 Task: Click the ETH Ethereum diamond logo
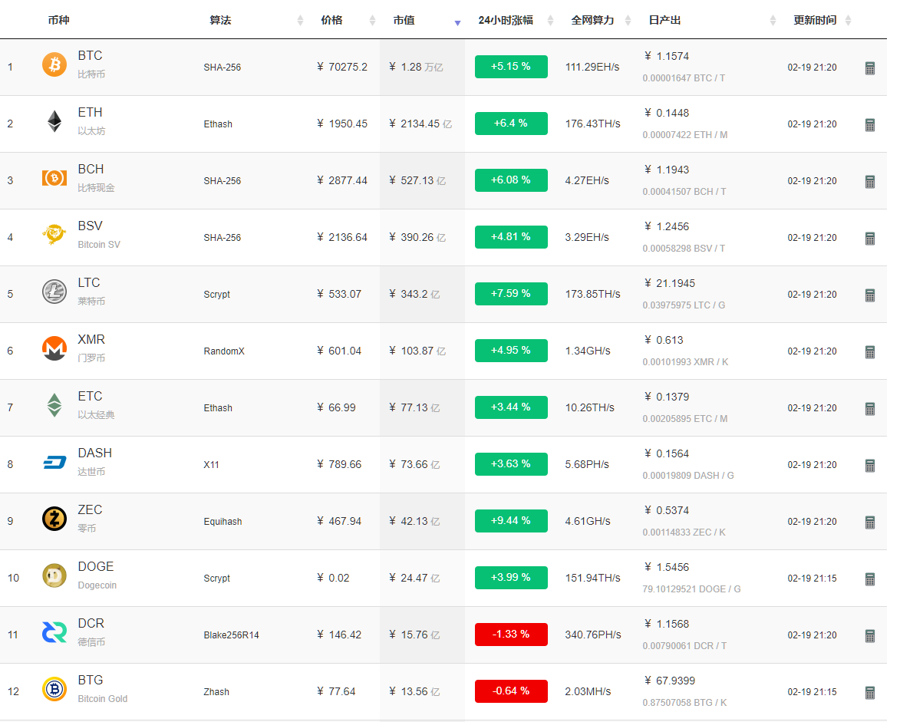click(54, 121)
